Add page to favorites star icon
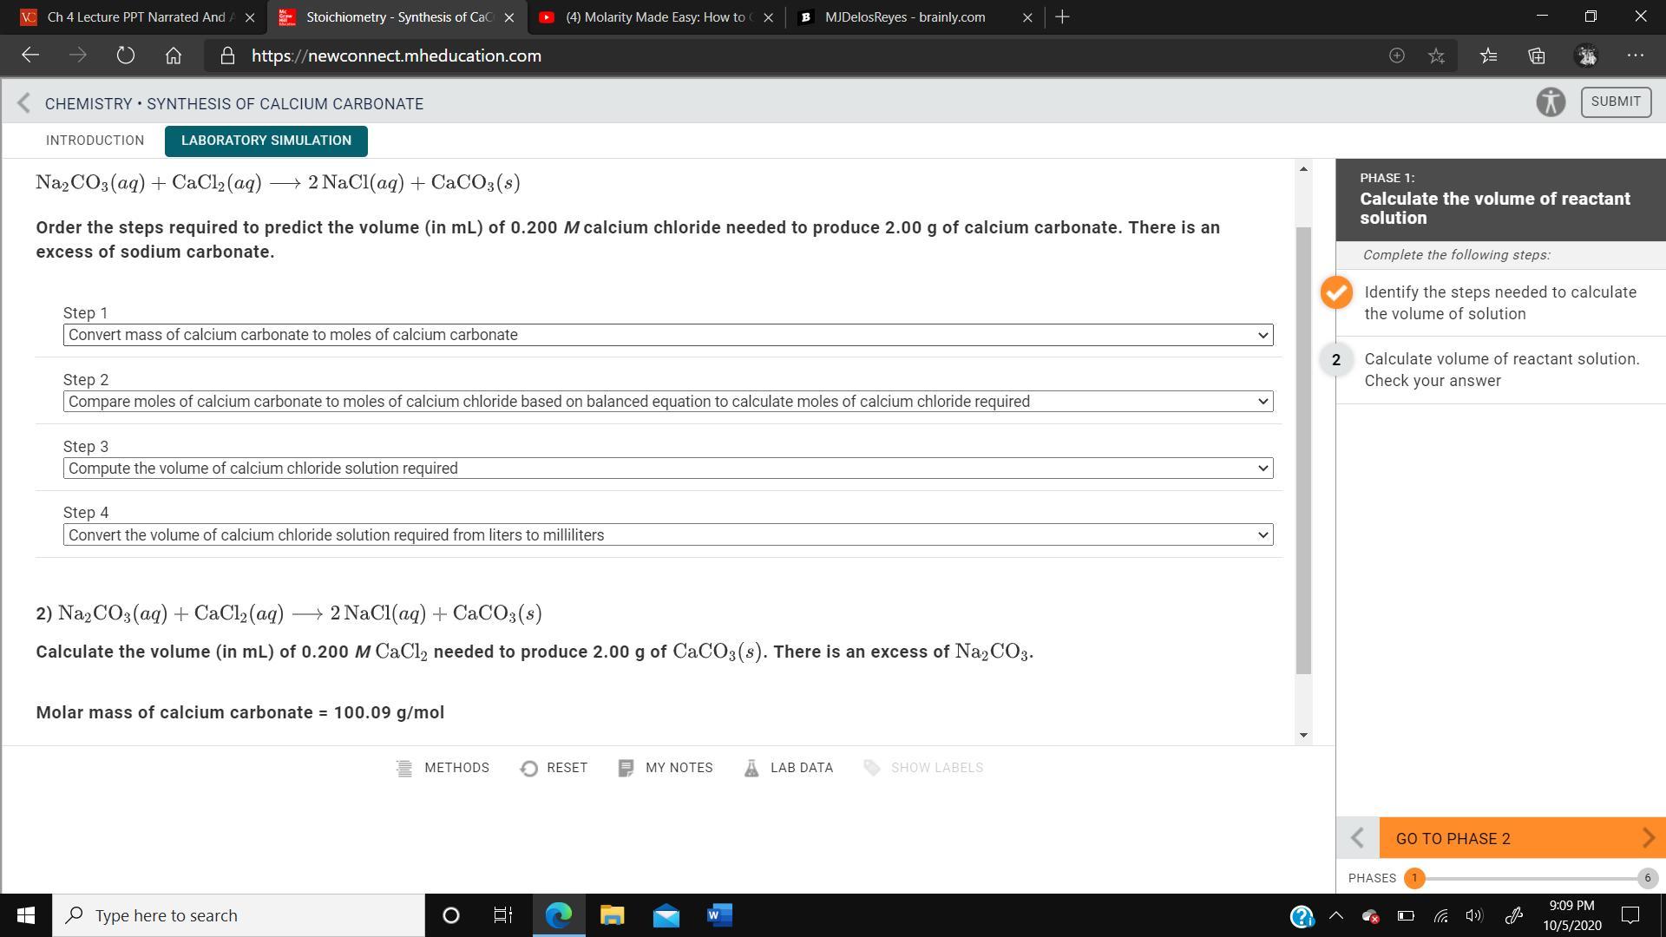The image size is (1666, 937). [1436, 56]
